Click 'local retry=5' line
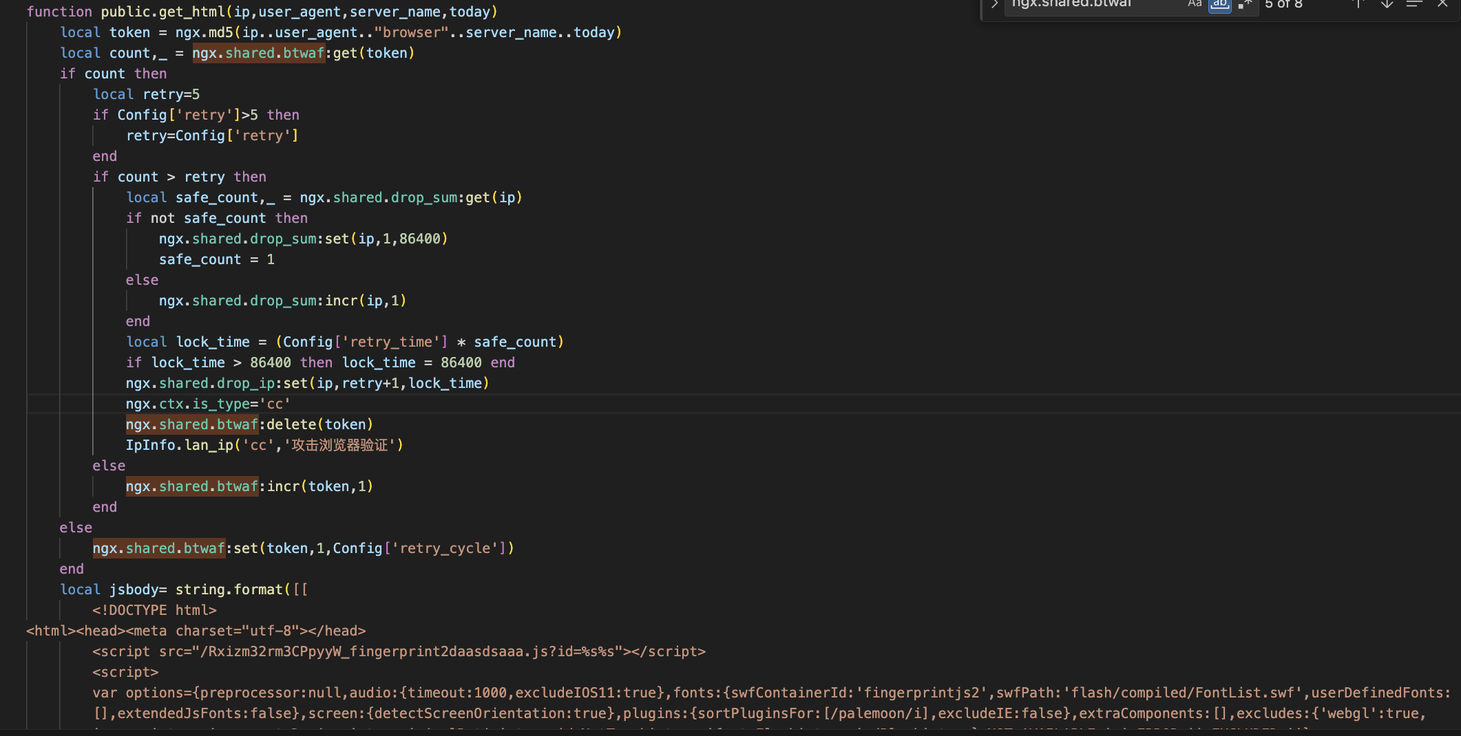1461x736 pixels. 146,94
